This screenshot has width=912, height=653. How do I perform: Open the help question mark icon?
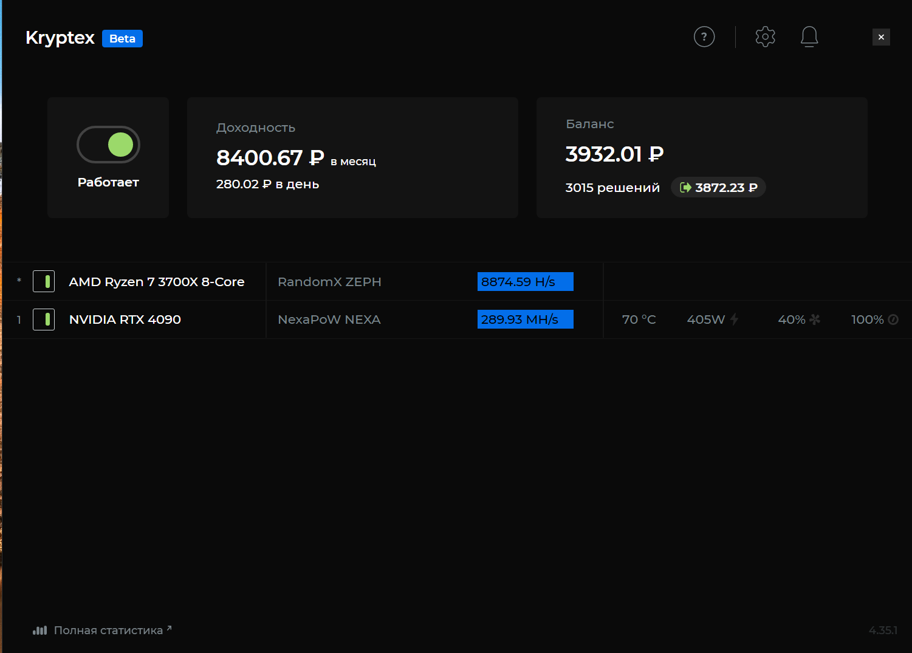tap(704, 37)
